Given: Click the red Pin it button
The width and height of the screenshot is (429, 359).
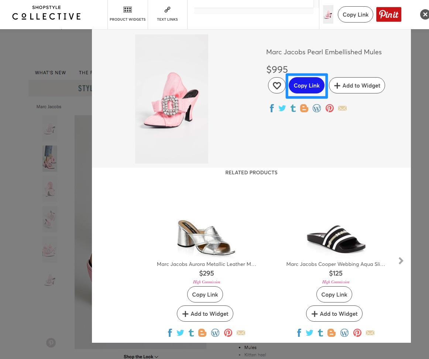Looking at the screenshot, I should (x=388, y=14).
